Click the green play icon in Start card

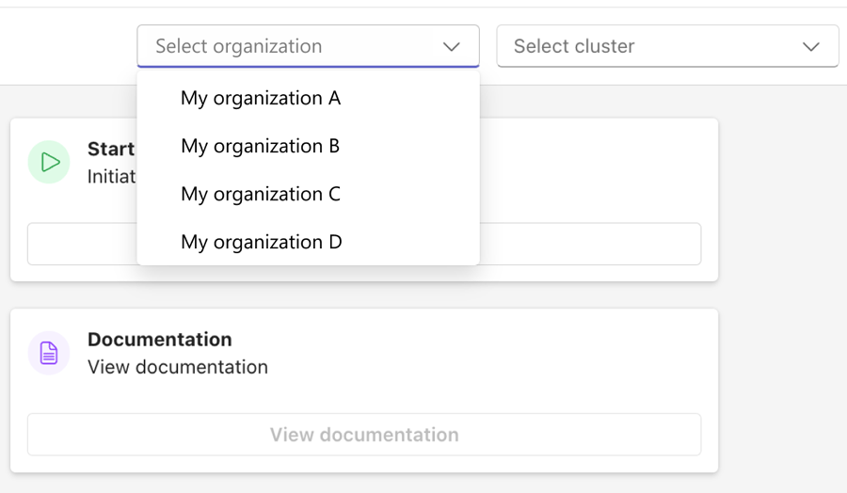49,162
